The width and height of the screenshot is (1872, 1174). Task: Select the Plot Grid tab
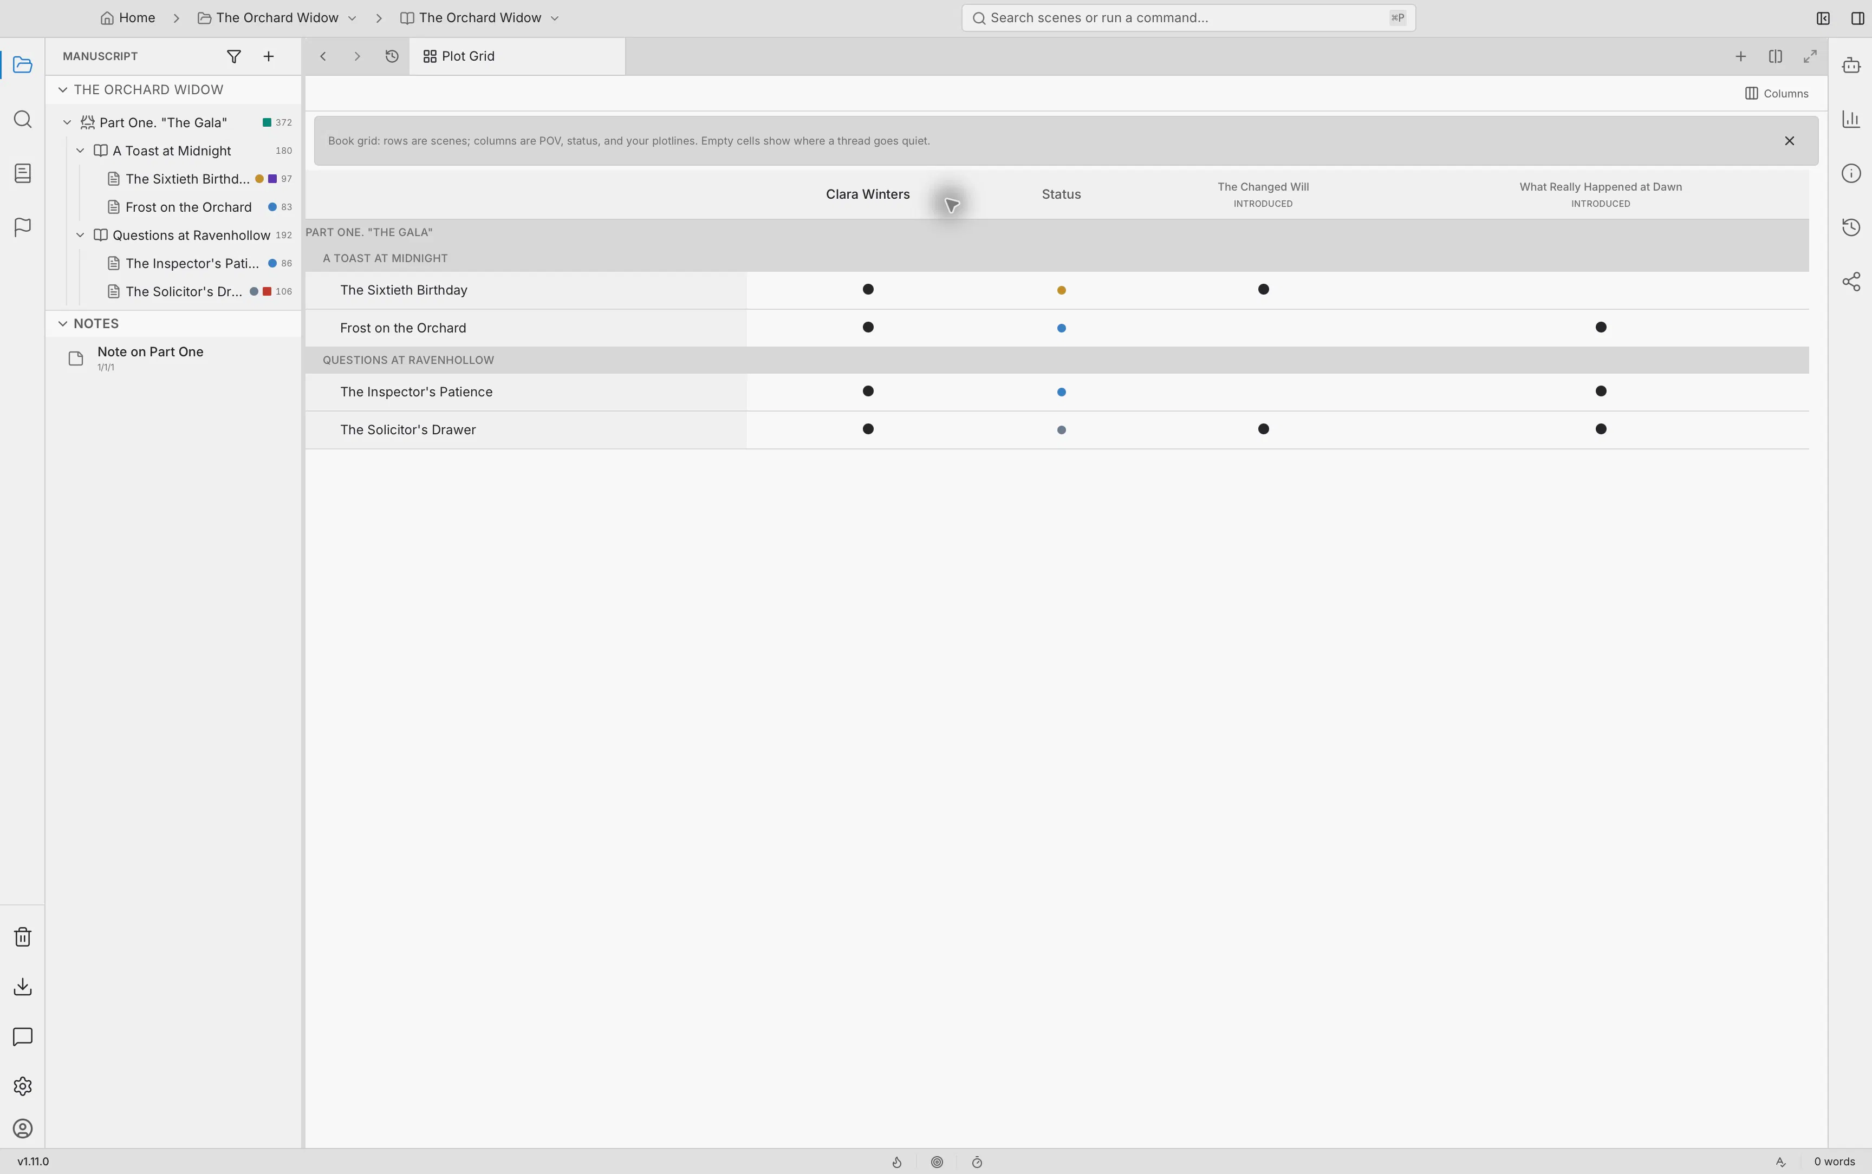tap(517, 56)
